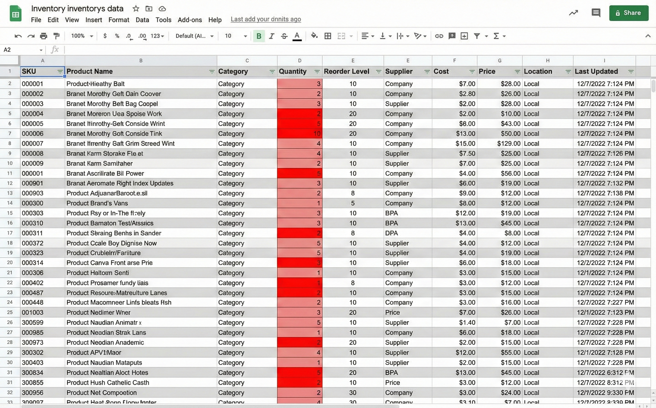Click the format as percent icon
656x408 pixels.
coord(116,36)
